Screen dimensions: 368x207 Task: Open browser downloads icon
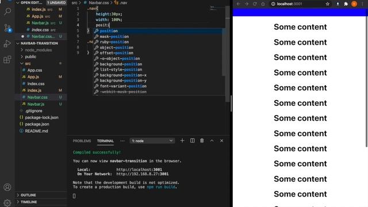coord(338,4)
